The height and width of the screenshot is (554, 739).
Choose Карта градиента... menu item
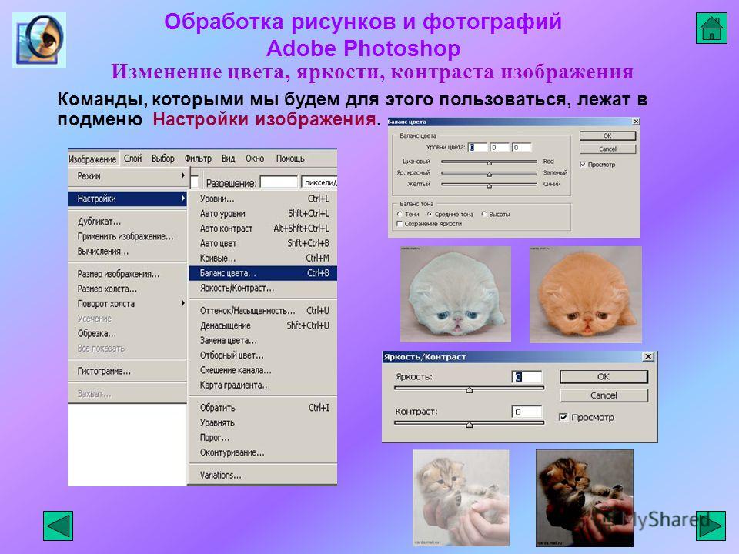click(263, 385)
